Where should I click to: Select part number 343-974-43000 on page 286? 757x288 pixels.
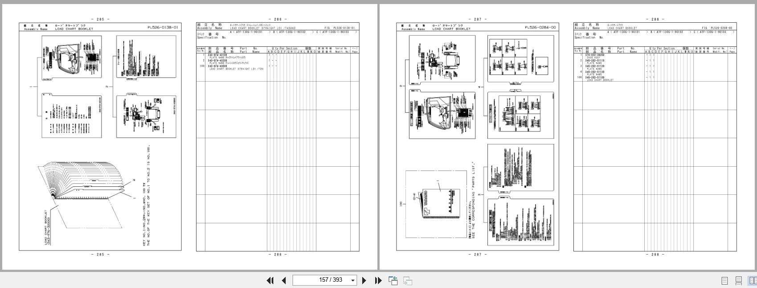tap(217, 66)
